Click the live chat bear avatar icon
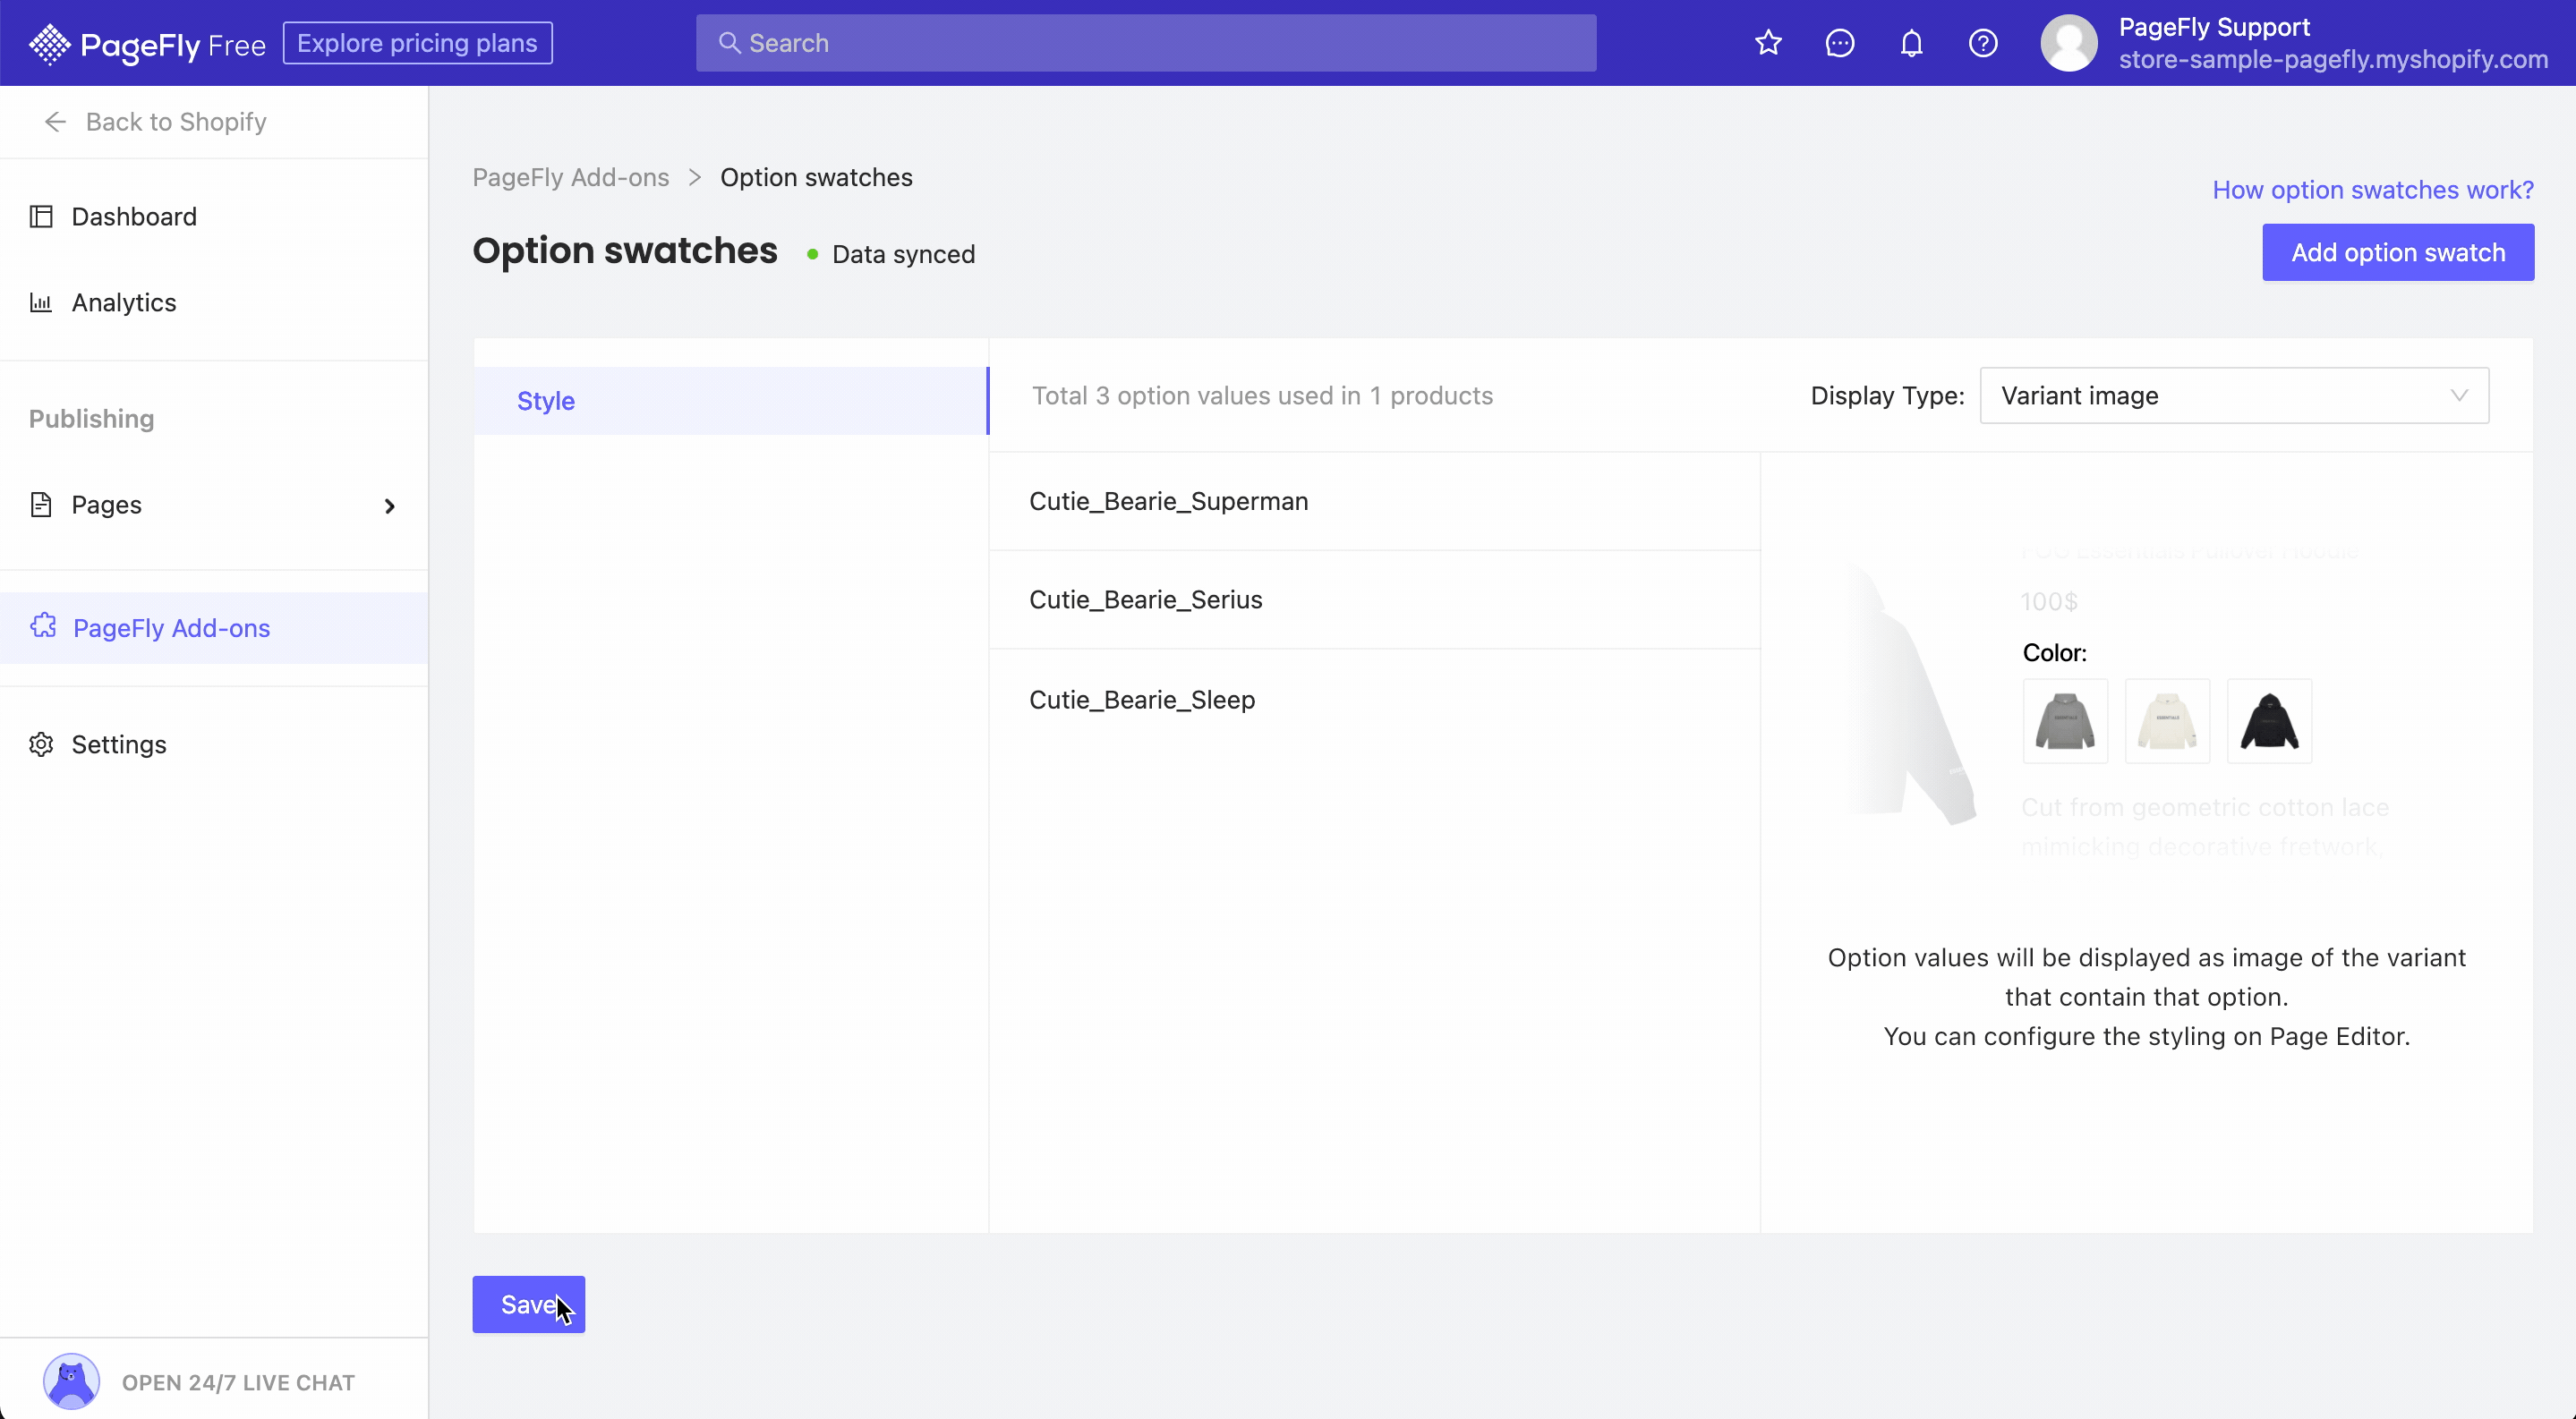 pos(71,1382)
